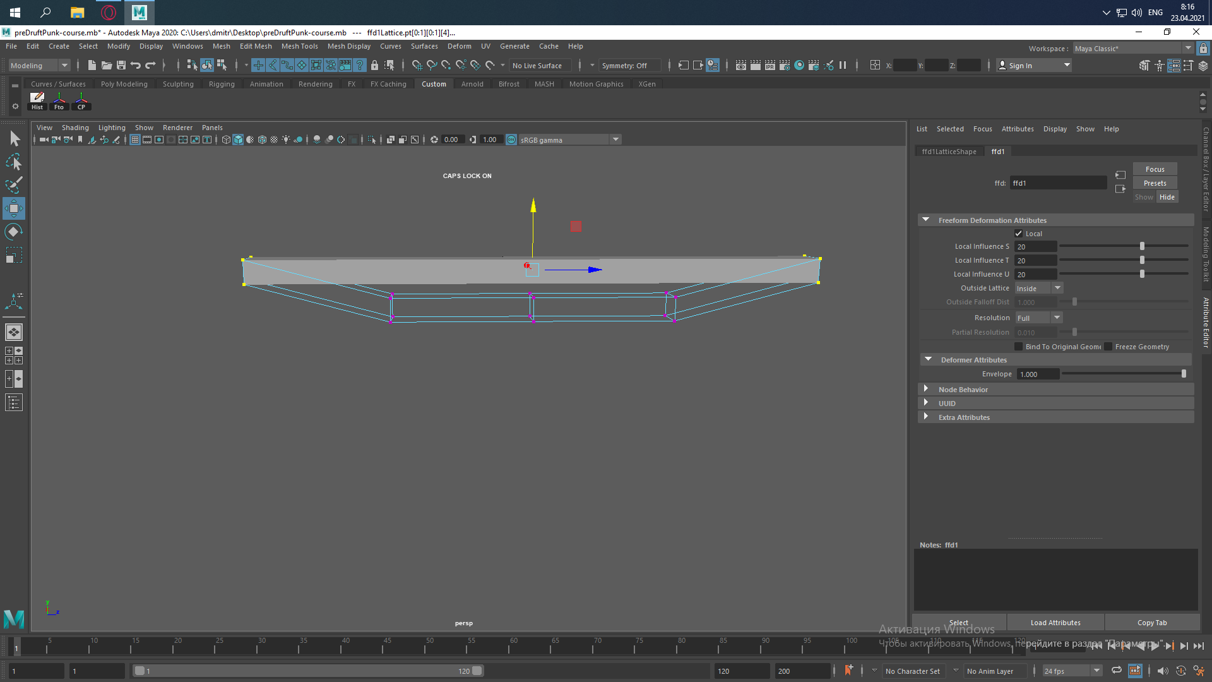This screenshot has width=1212, height=682.
Task: Switch to single perspective pane layout
Action: 14,332
